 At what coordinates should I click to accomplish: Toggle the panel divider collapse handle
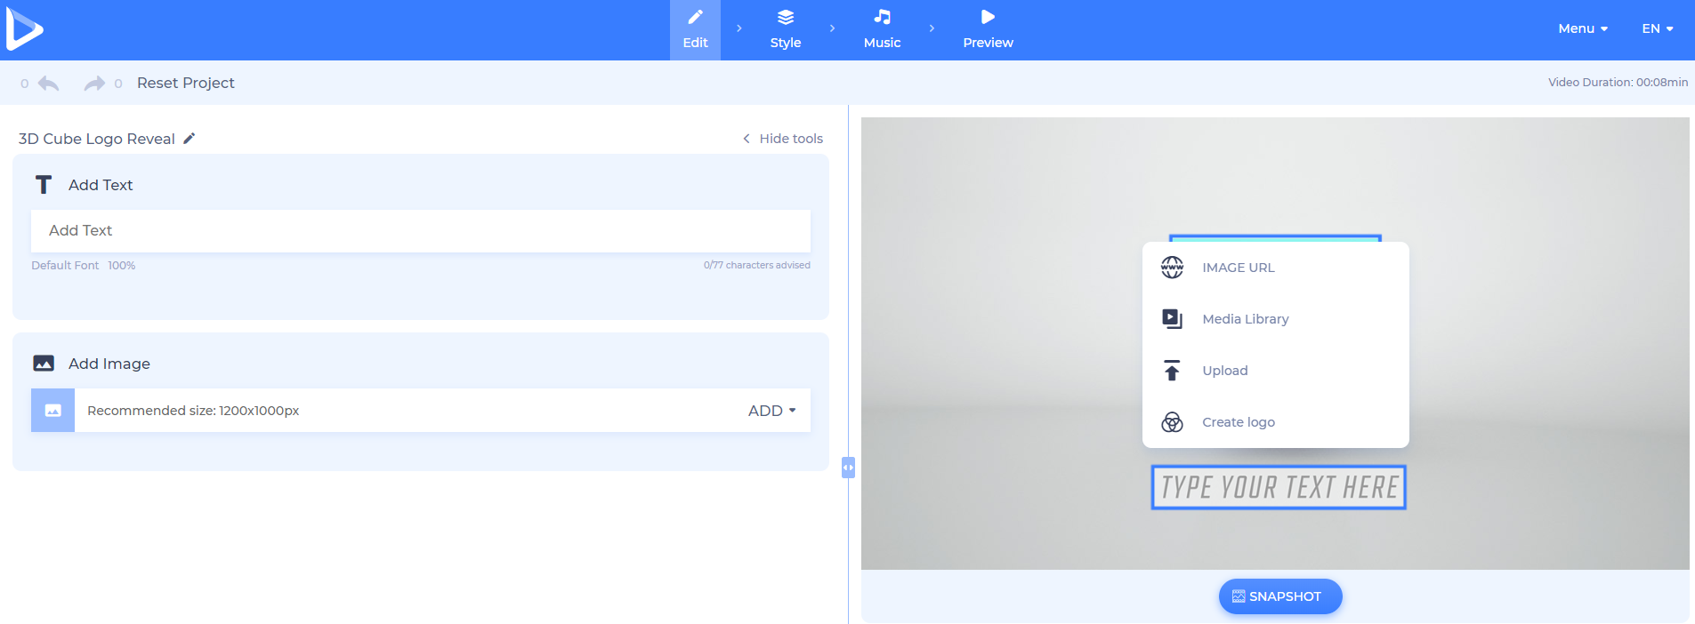(x=848, y=468)
